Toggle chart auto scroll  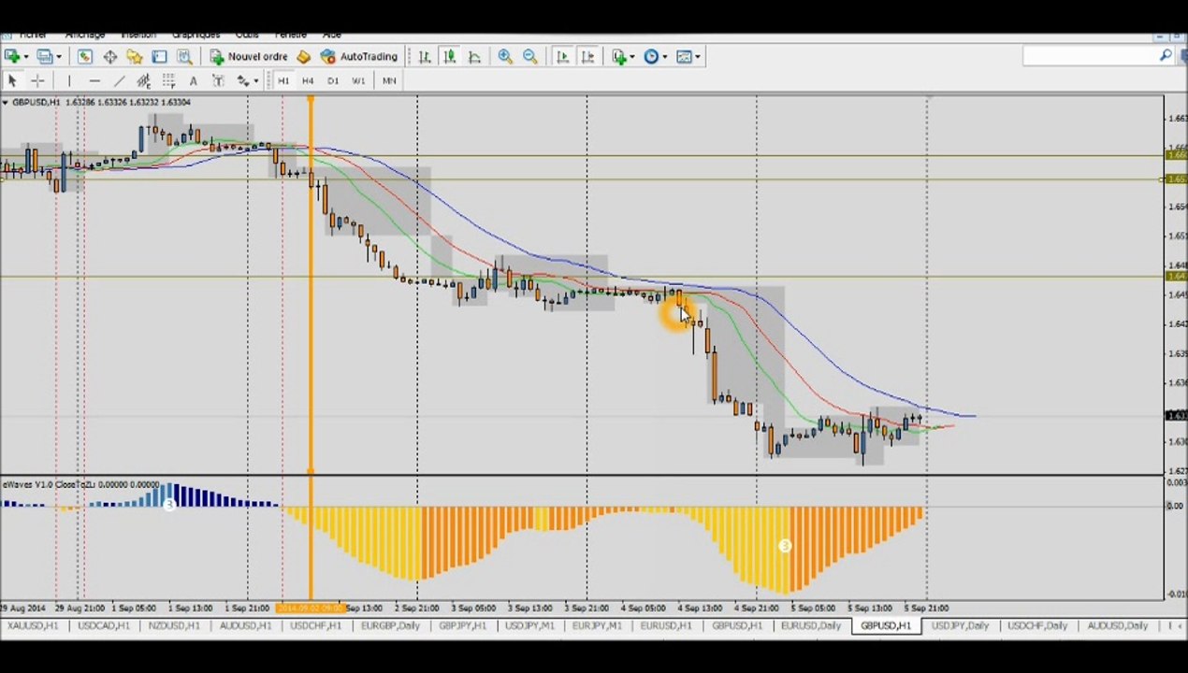pyautogui.click(x=562, y=57)
